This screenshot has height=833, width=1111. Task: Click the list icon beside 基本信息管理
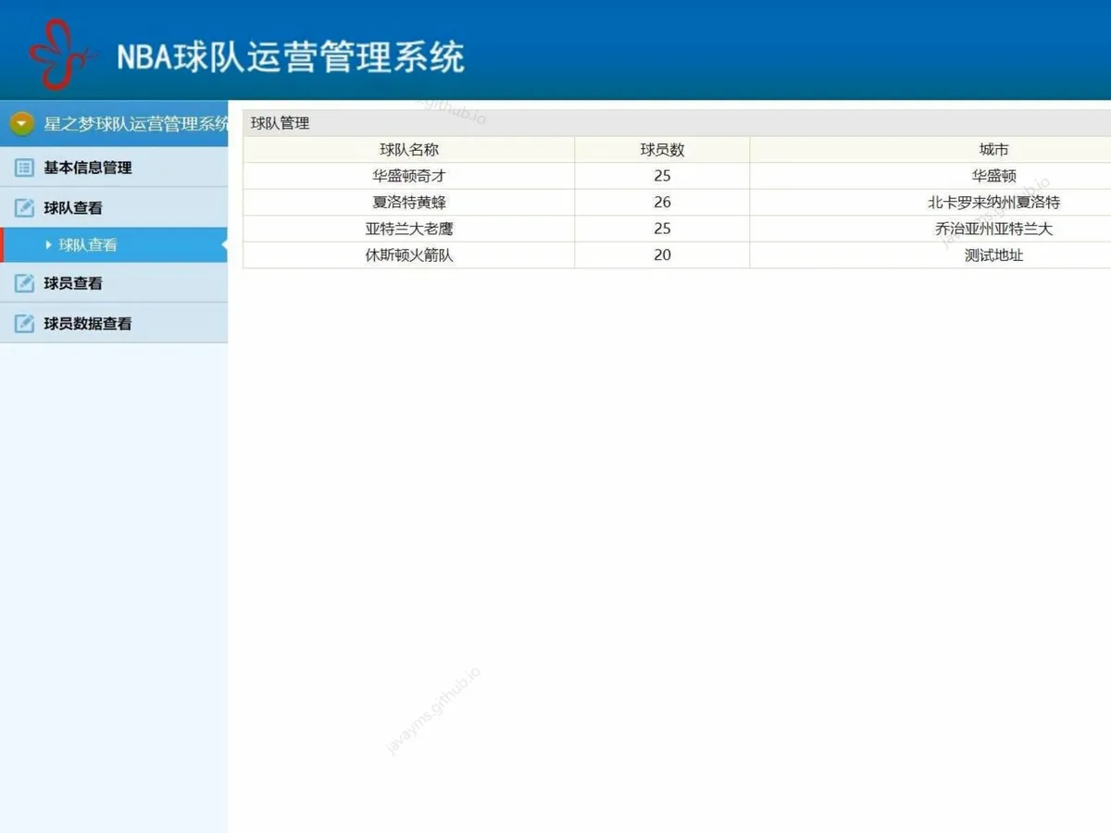[x=25, y=168]
